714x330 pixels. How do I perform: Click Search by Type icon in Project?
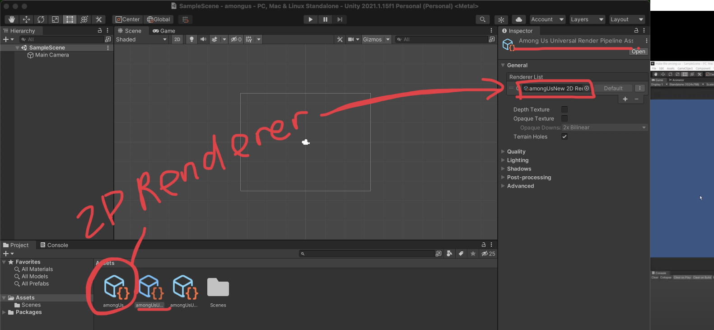pyautogui.click(x=449, y=254)
